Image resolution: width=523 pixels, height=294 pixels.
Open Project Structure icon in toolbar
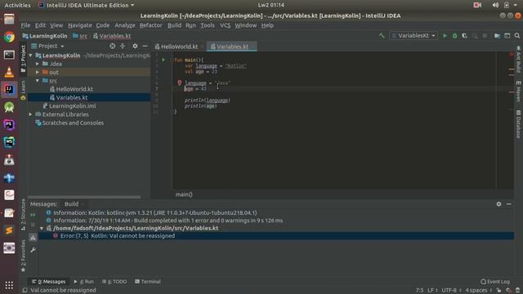click(x=497, y=36)
